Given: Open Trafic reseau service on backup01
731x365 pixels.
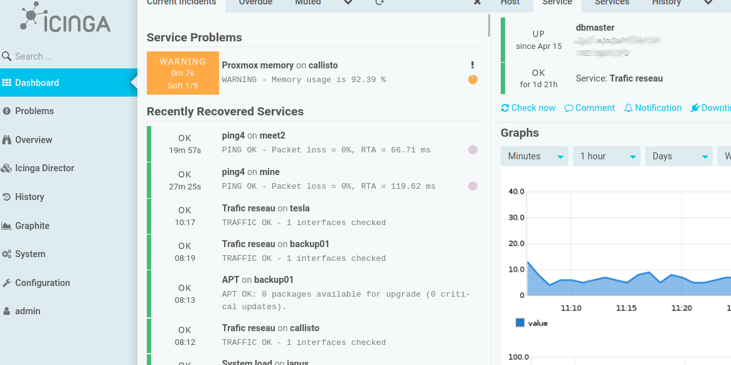Looking at the screenshot, I should (248, 244).
